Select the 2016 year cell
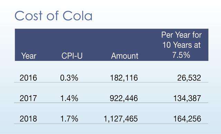Image resolution: width=221 pixels, height=134 pixels. click(28, 78)
